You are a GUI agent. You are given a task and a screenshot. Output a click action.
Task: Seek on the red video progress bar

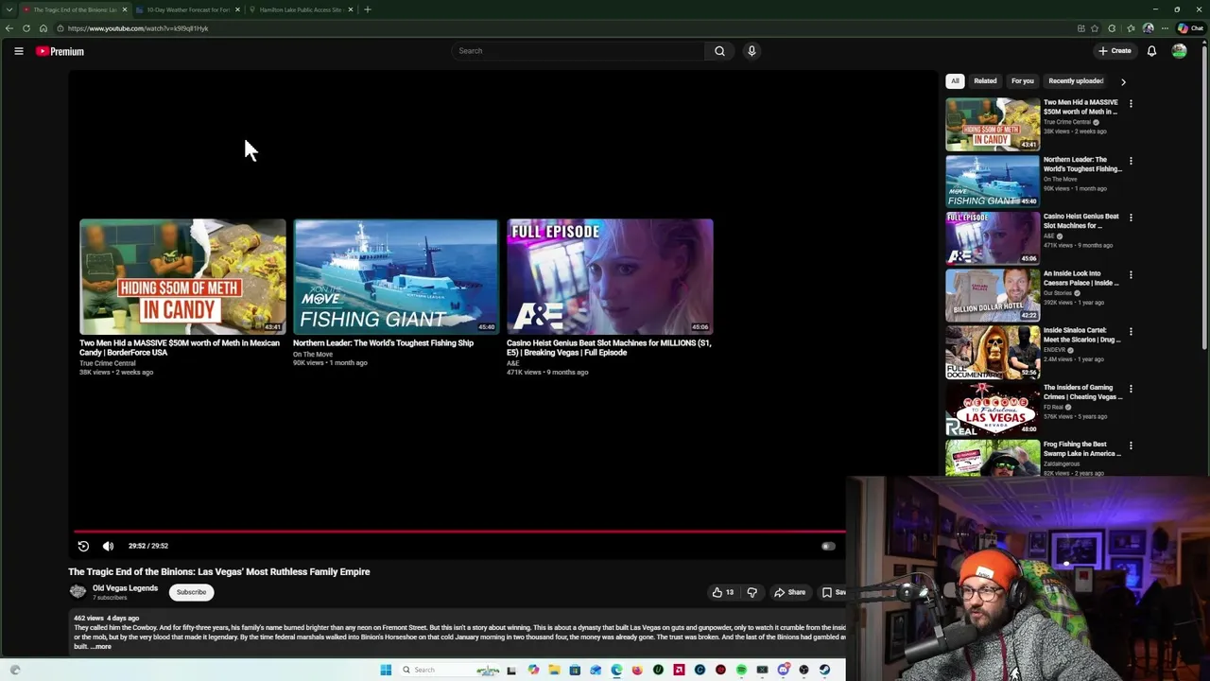459,532
